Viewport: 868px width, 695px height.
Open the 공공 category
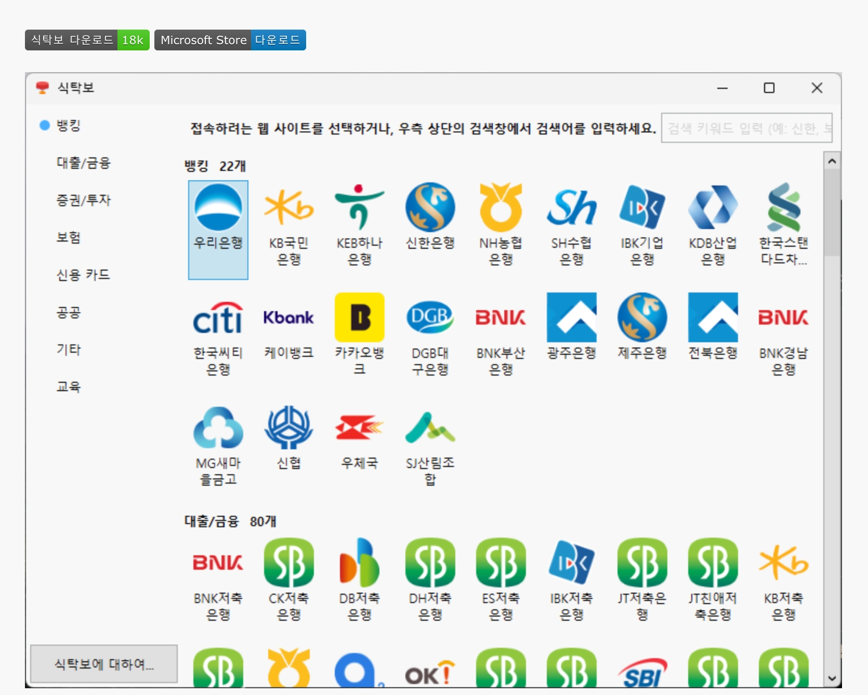68,312
